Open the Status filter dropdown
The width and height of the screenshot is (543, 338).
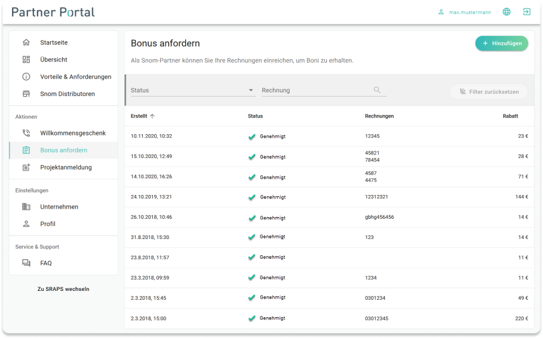click(192, 91)
